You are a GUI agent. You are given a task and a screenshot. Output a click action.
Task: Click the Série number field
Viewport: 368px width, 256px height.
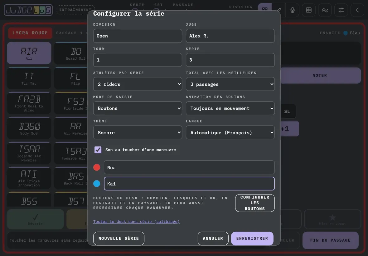230,60
